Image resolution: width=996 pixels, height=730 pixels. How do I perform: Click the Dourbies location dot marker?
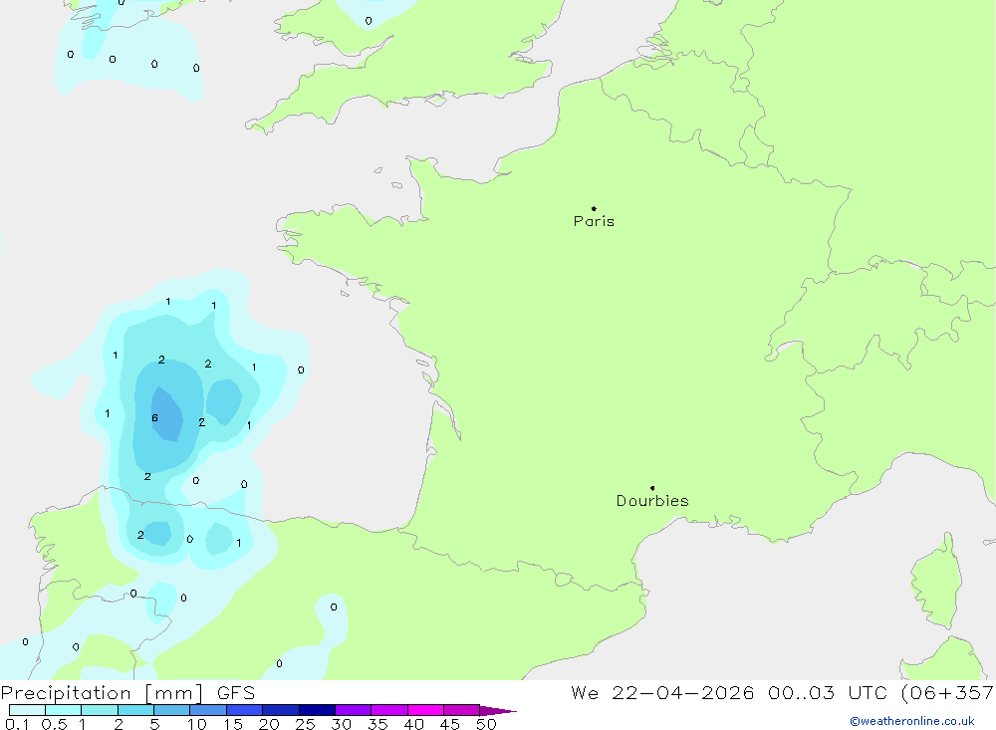click(652, 488)
